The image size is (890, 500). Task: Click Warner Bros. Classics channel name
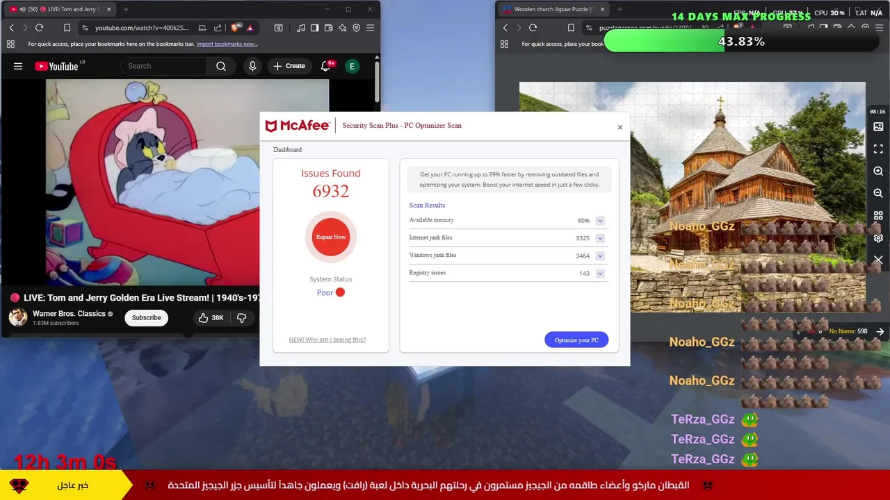coord(69,314)
